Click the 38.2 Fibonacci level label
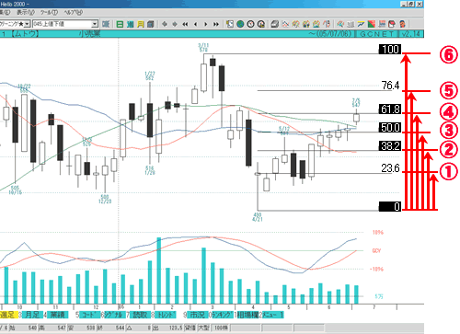The height and width of the screenshot is (334, 460). pyautogui.click(x=390, y=145)
